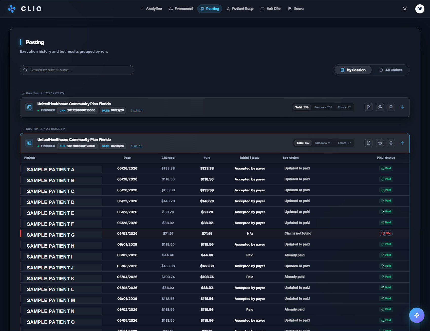Delete the 12:03 PM run
Screen dimensions: 430x331
click(x=391, y=107)
